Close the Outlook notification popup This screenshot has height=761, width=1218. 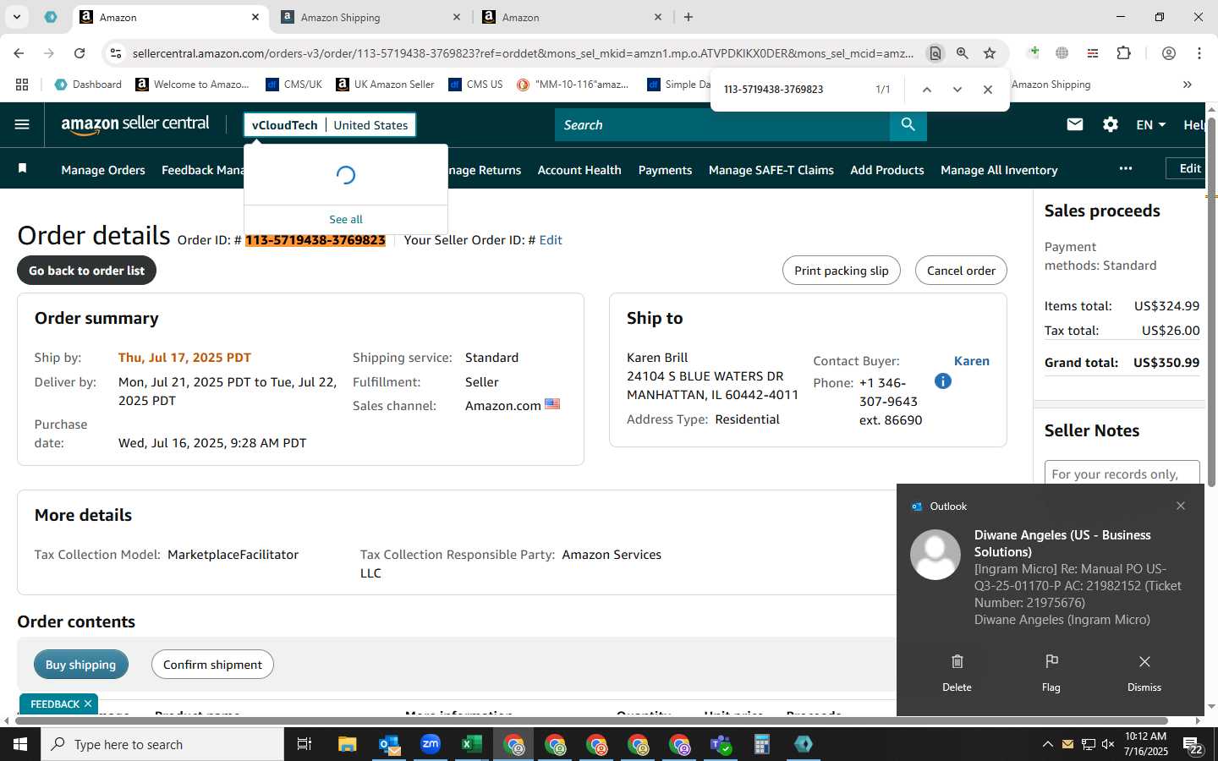coord(1181,506)
